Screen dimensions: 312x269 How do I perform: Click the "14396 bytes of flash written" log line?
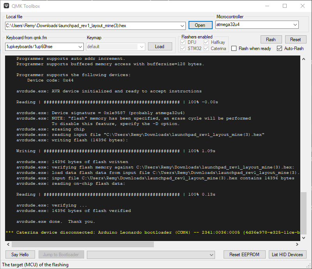[x=72, y=162]
